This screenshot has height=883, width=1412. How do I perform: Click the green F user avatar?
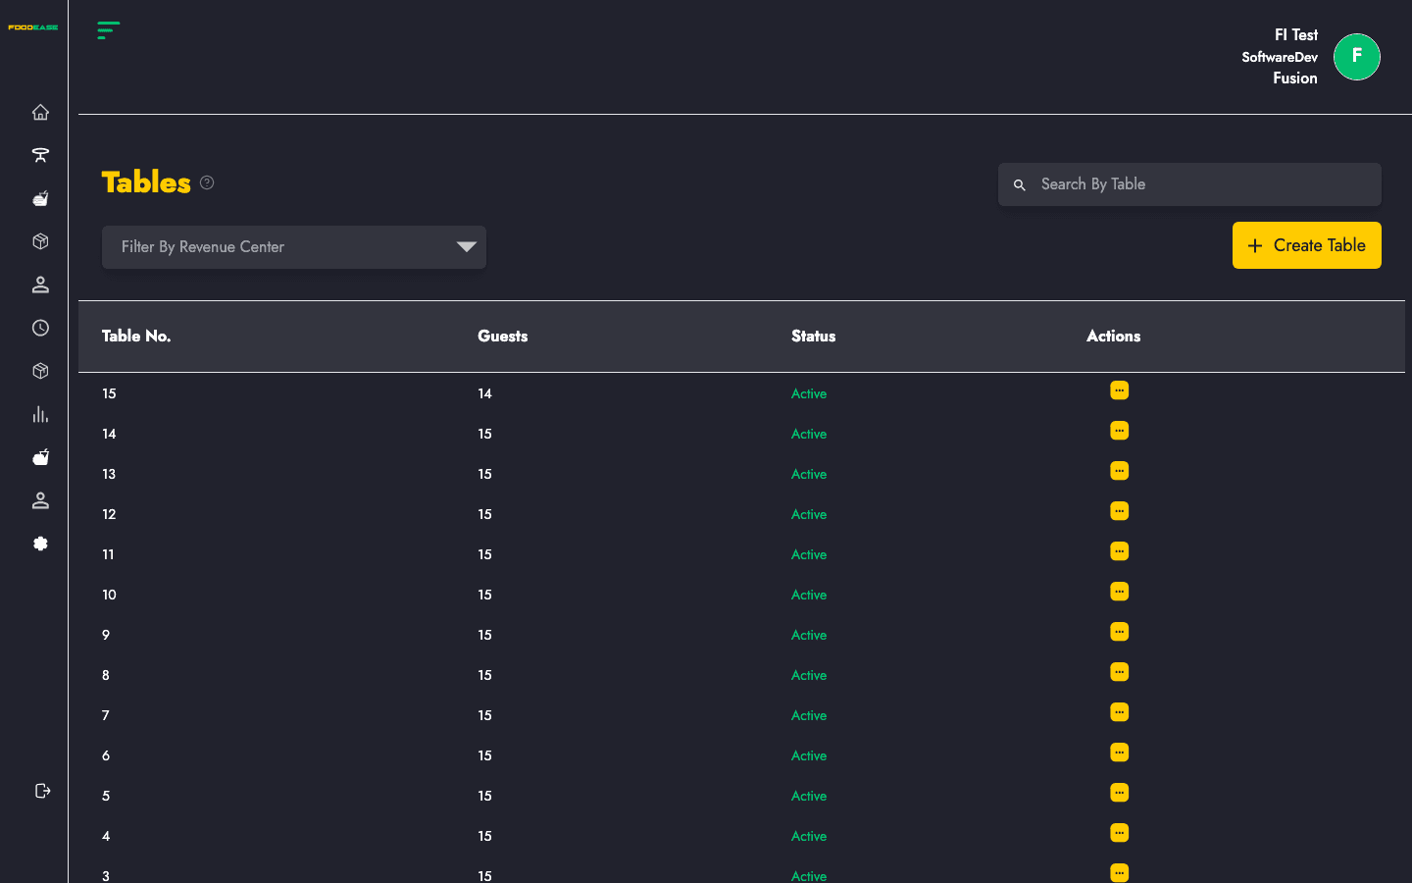click(x=1357, y=57)
